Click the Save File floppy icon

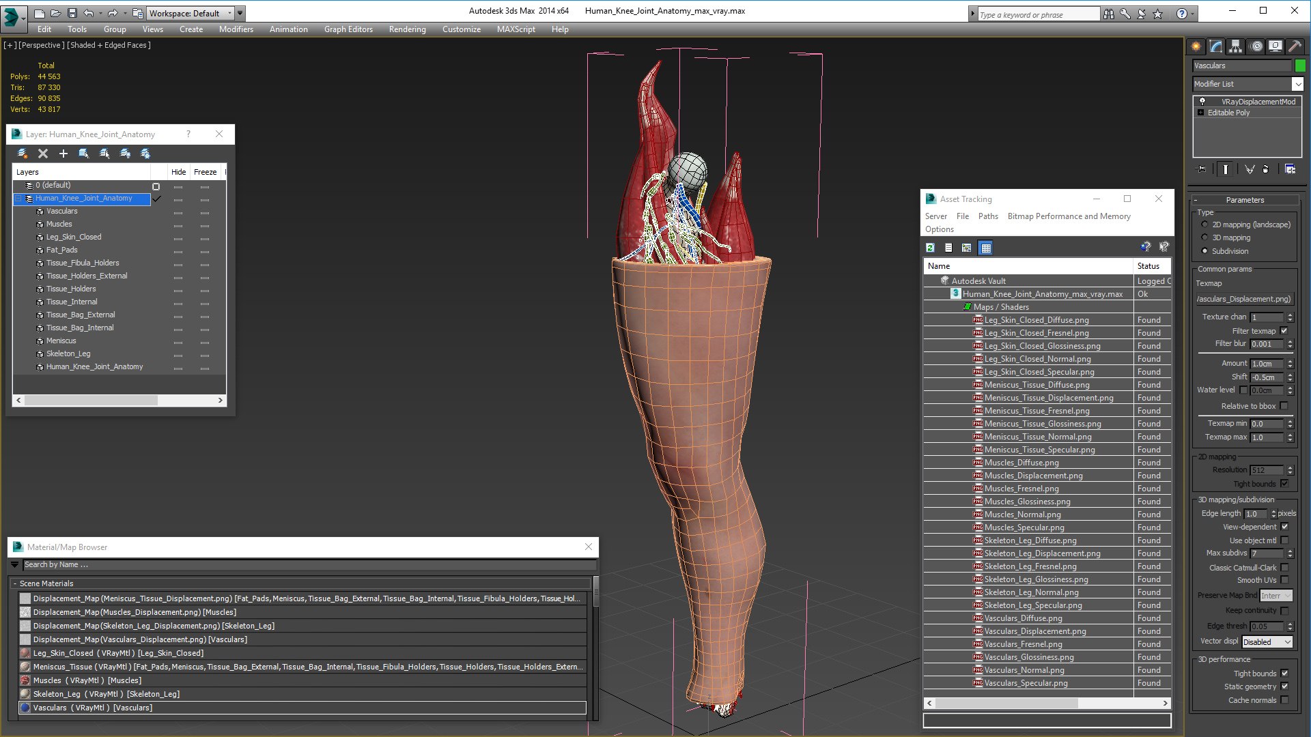[72, 13]
